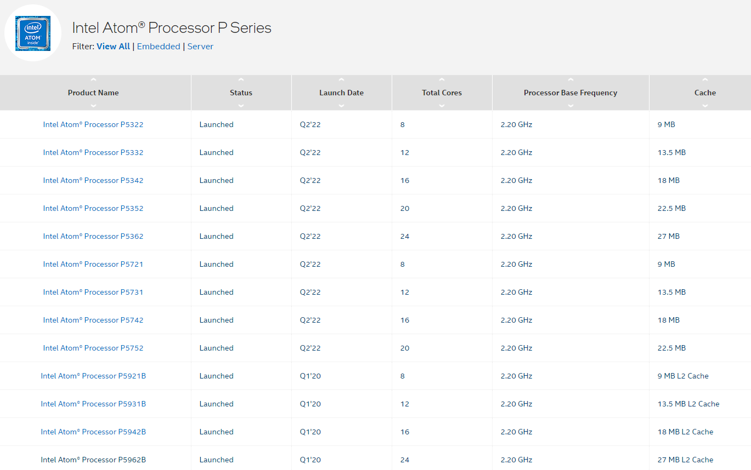Image resolution: width=751 pixels, height=470 pixels.
Task: Open Intel Atom Processor P5721 page
Action: pos(93,264)
